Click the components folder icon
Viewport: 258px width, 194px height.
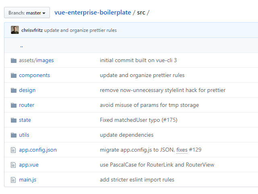coord(14,75)
